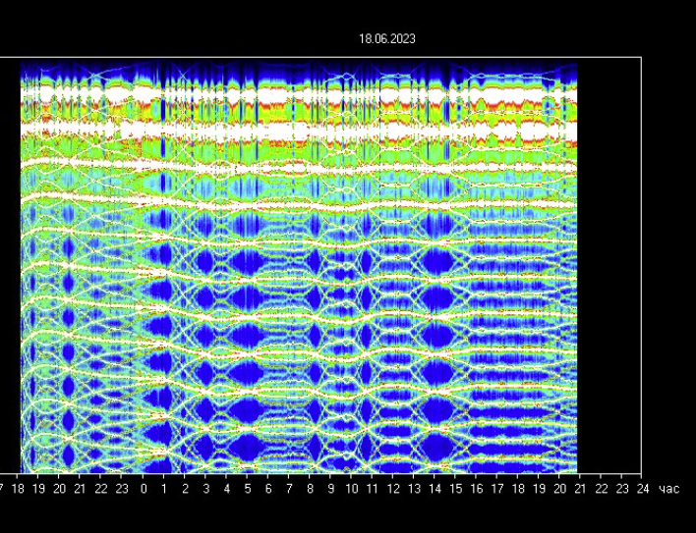Select hour label 15 on time axis
696x533 pixels.
[x=456, y=489]
